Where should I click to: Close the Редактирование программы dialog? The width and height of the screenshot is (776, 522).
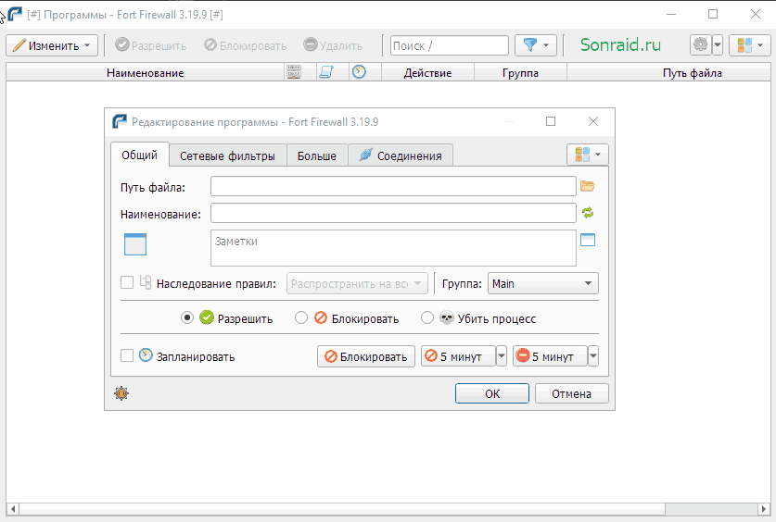click(x=592, y=121)
